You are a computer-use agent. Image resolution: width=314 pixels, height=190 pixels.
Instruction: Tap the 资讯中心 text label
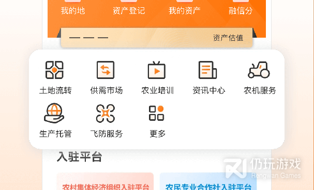[209, 90]
